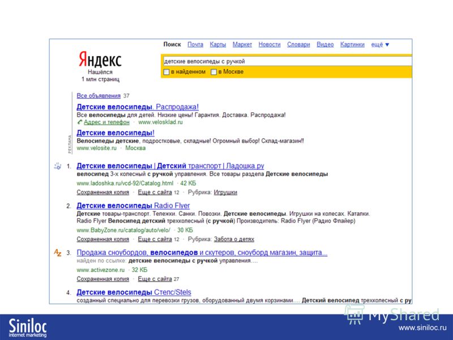
Task: Open the 'Игрушки' rubric link
Action: click(x=225, y=192)
